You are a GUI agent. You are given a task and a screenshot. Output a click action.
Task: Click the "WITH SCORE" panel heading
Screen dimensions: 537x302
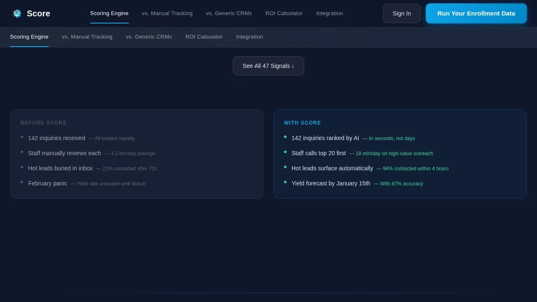[x=302, y=122]
